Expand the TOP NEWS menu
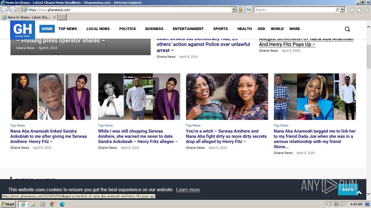The image size is (371, 208). pyautogui.click(x=69, y=29)
